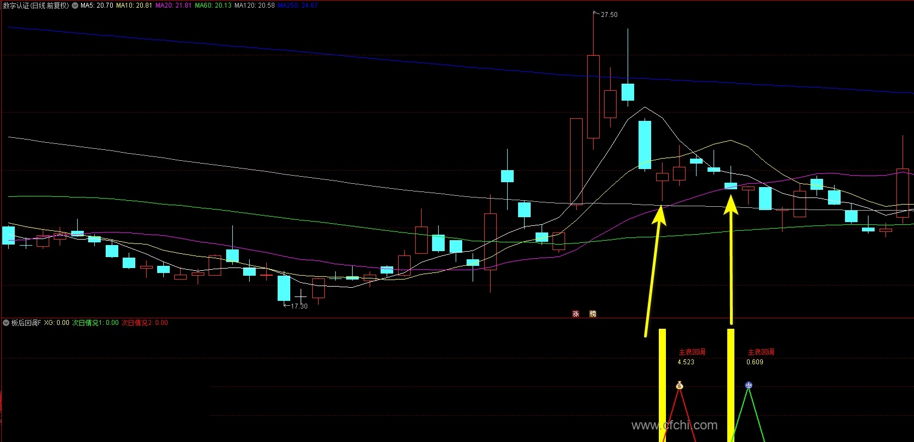Click the 主浪回调 label above 4.523
The height and width of the screenshot is (442, 914).
(x=692, y=352)
